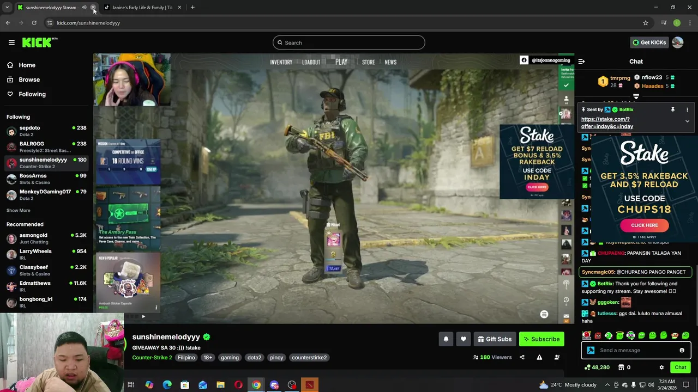The image size is (698, 392).
Task: Show hidden system tray icons
Action: (x=607, y=385)
